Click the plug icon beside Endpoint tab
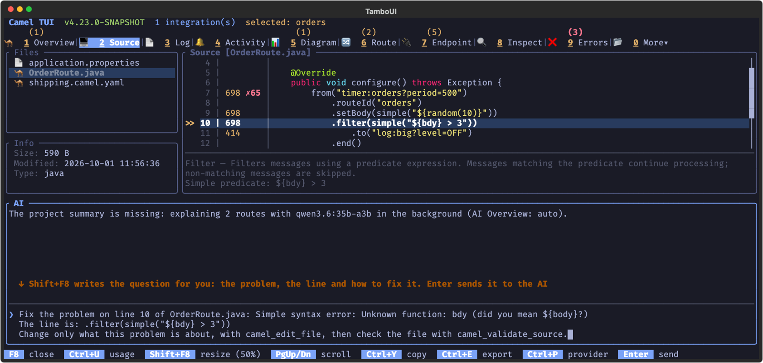This screenshot has width=763, height=363. (406, 42)
